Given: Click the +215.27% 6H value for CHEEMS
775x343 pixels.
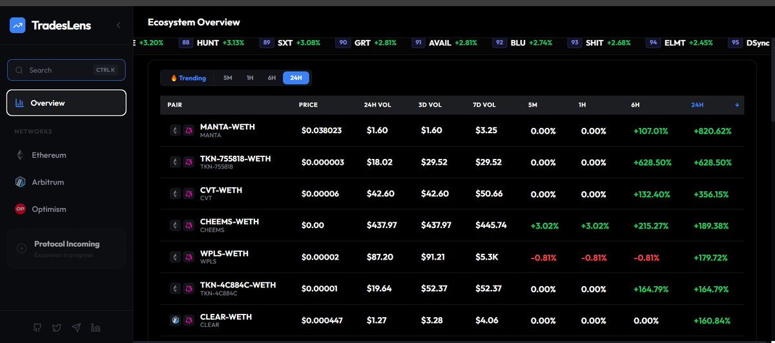Looking at the screenshot, I should pos(652,225).
